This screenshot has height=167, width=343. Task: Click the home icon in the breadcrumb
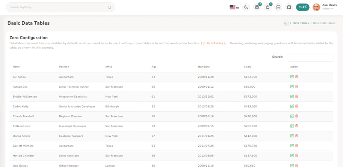click(x=286, y=23)
